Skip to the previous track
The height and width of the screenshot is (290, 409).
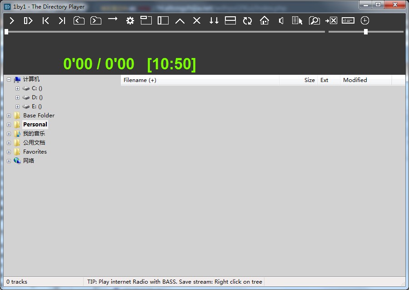[x=45, y=20]
